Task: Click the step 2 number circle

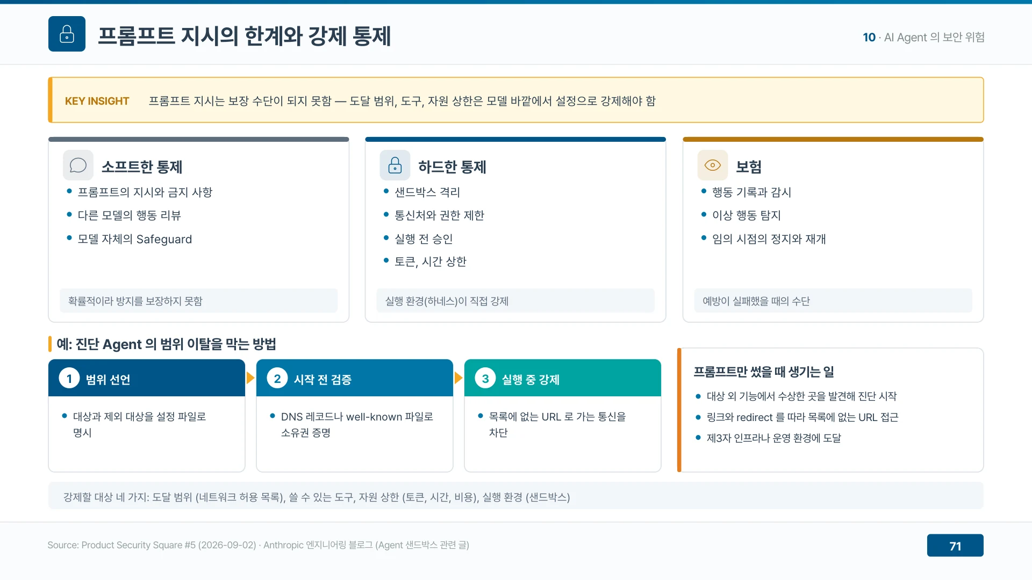Action: [277, 379]
